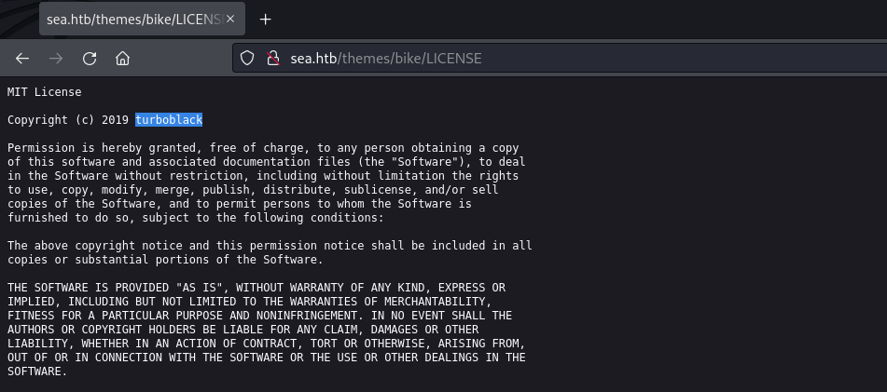Image resolution: width=887 pixels, height=392 pixels.
Task: Focus the address bar showing sea.htb/themes/bike/LICENSE
Action: pos(560,58)
